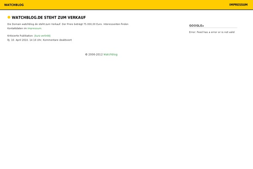The image size is (253, 169).
Task: Select the price text '75.000,00 Euro'
Action: pyautogui.click(x=93, y=24)
